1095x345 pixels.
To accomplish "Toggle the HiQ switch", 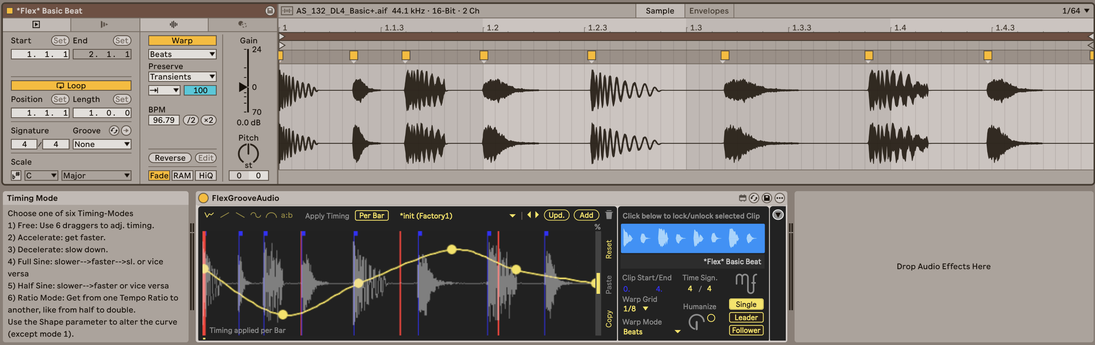I will click(206, 175).
